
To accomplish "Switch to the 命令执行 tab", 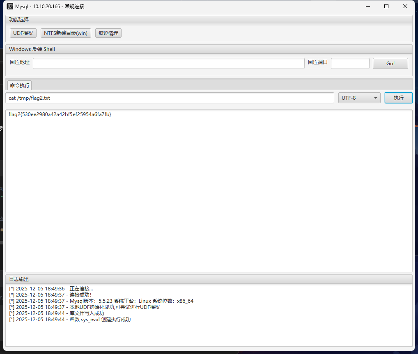I will (20, 85).
